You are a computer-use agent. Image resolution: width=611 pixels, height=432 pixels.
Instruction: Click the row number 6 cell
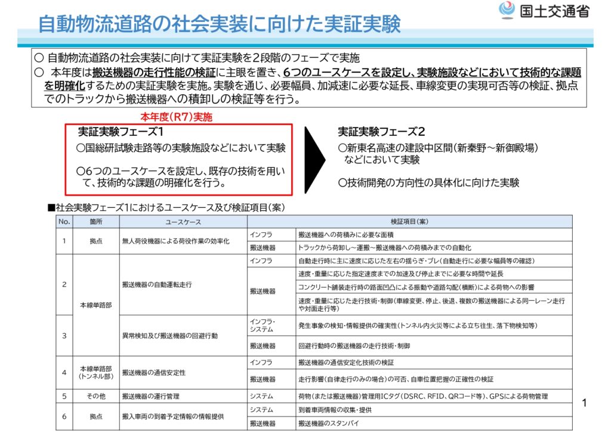64,417
